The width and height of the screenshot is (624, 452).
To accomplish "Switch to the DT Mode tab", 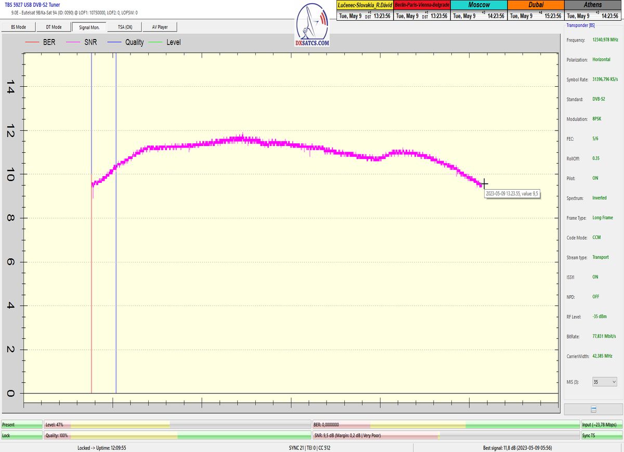I will (54, 27).
